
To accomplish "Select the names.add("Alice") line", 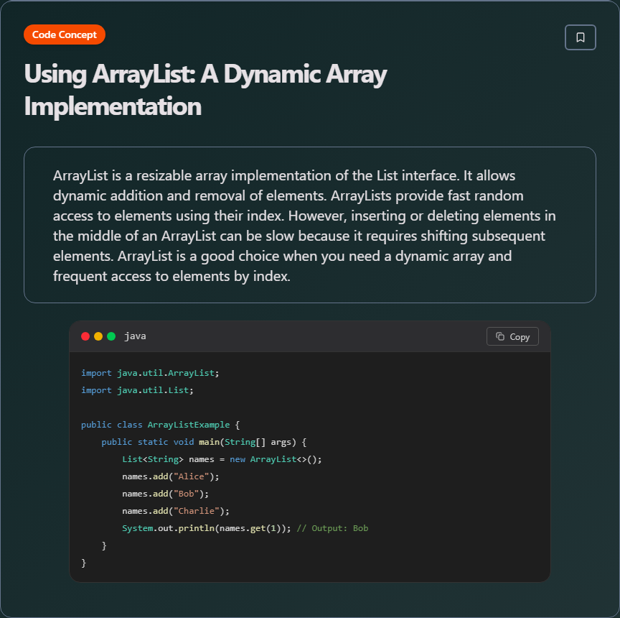I will 169,476.
